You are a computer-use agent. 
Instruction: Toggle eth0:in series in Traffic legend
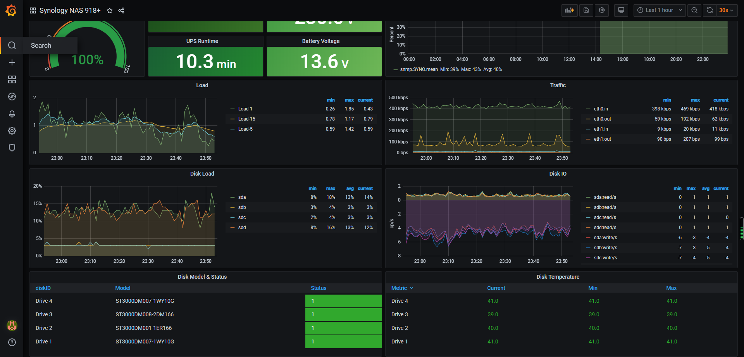point(601,109)
